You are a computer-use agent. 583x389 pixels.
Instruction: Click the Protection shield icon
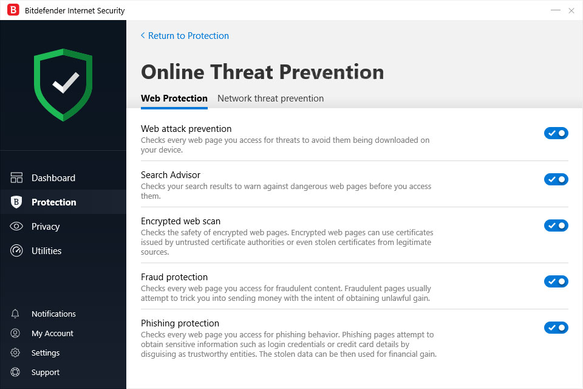[16, 202]
